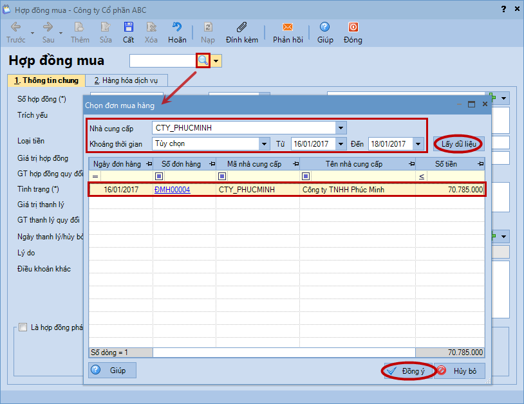Screen dimensions: 524x404
Task: Toggle Số đơn hàng column filter box
Action: pyautogui.click(x=159, y=176)
